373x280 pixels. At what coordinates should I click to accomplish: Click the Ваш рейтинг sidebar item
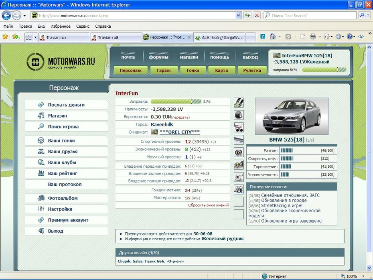66,173
